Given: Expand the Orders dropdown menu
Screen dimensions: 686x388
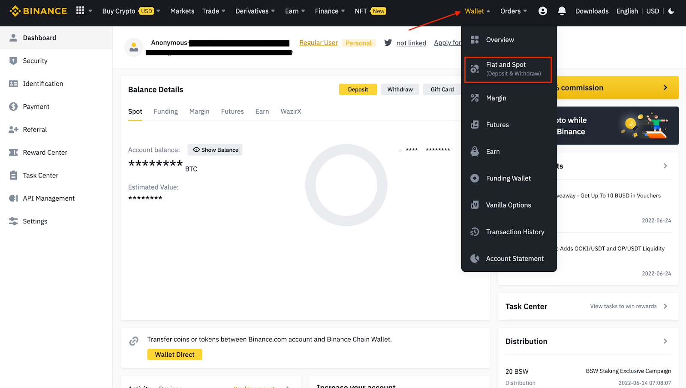Looking at the screenshot, I should [x=514, y=11].
